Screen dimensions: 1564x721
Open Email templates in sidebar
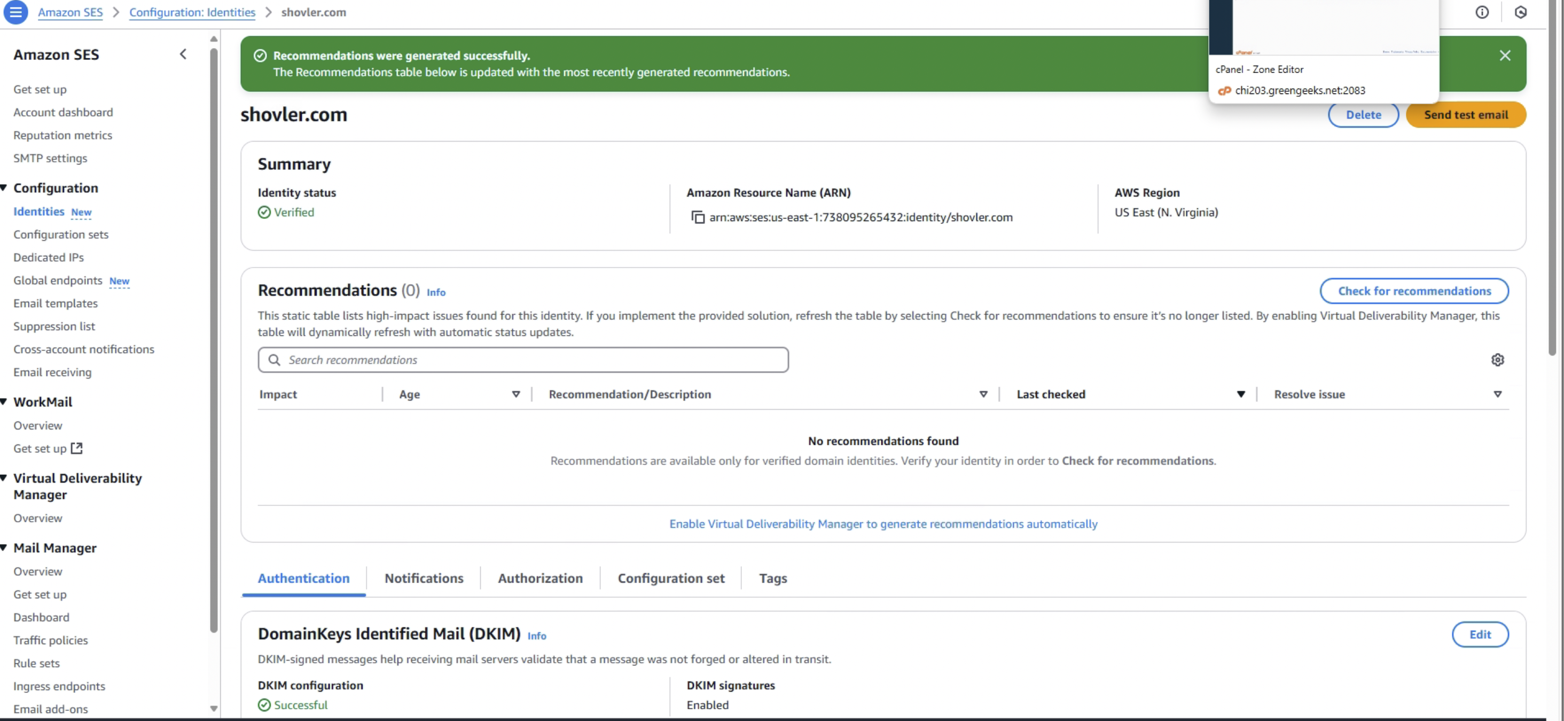point(55,303)
